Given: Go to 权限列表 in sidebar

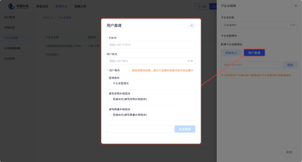Looking at the screenshot, I should click(10, 28).
